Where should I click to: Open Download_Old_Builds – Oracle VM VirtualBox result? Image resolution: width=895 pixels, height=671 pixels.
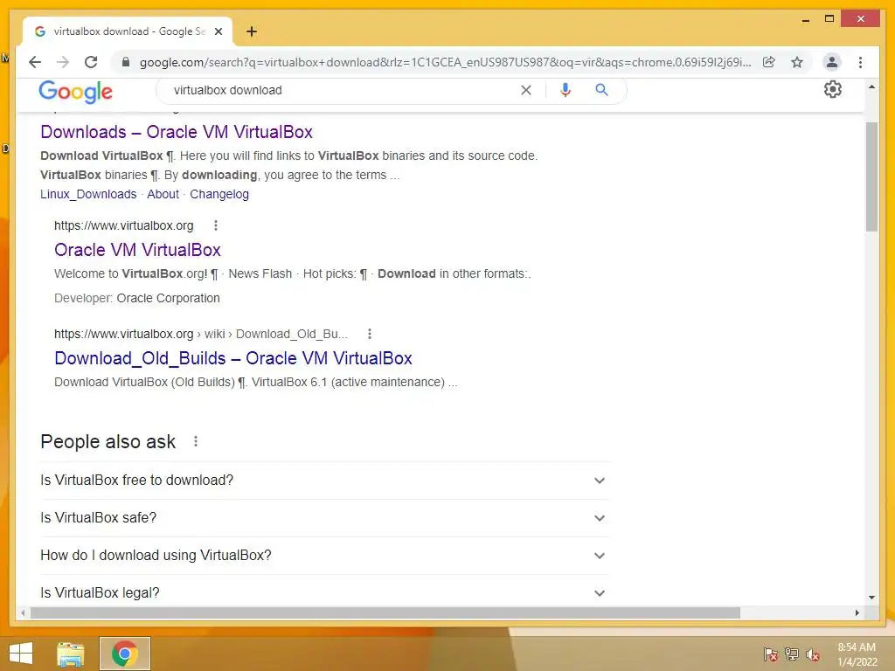click(232, 358)
